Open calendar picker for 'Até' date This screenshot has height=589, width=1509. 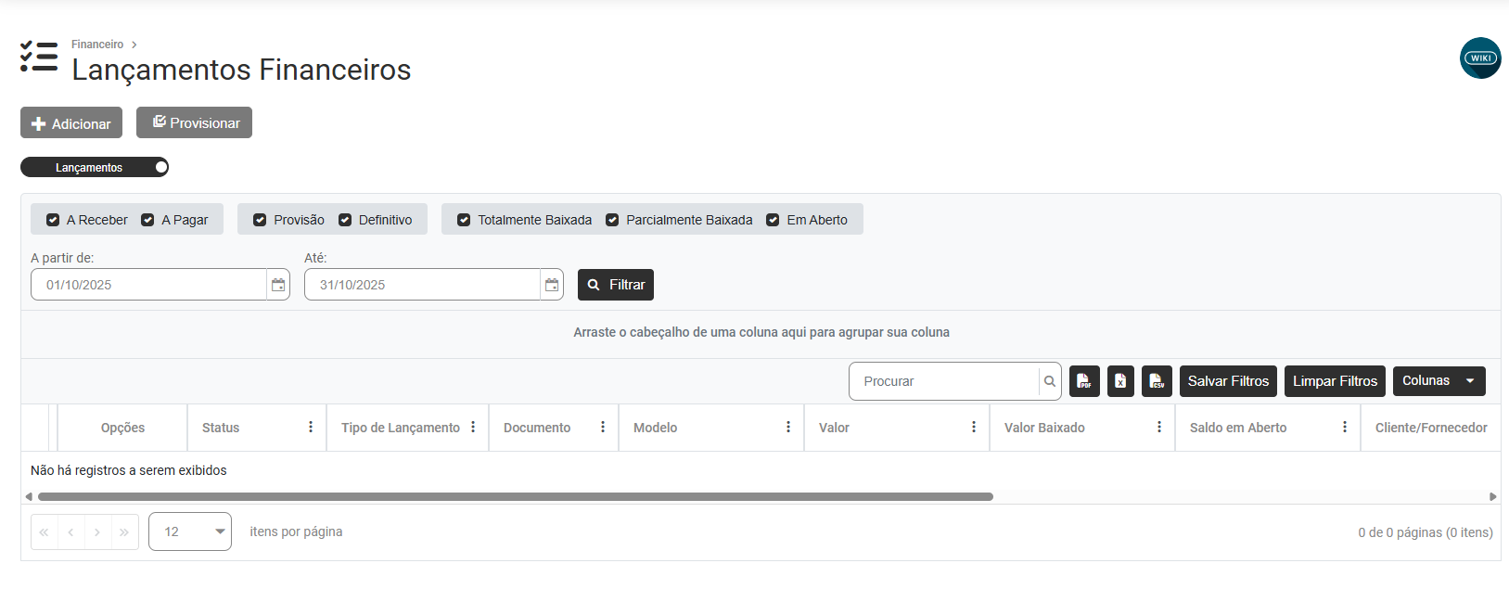point(552,285)
